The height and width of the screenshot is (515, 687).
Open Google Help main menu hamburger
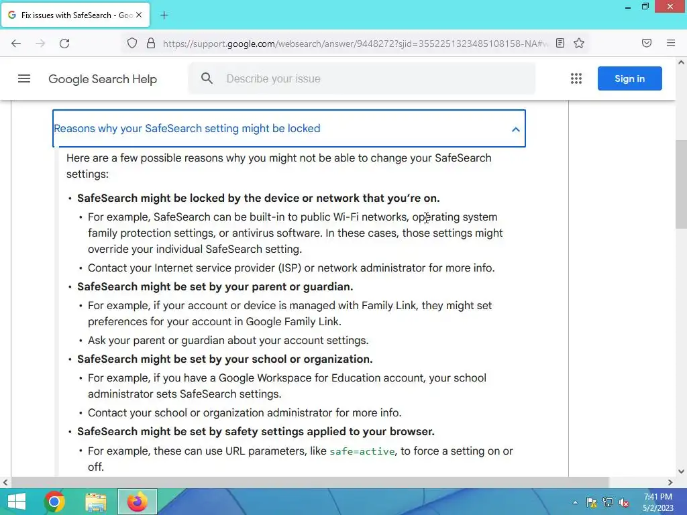(x=24, y=79)
